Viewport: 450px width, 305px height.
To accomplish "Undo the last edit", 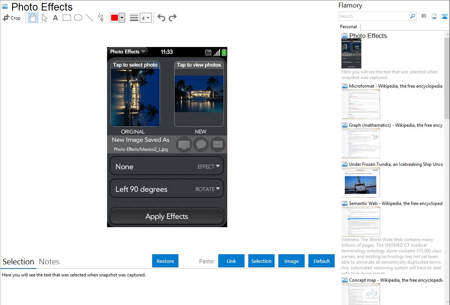I will 161,18.
